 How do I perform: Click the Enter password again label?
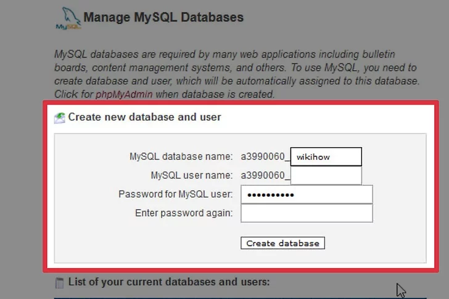click(183, 213)
